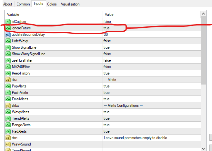Click the PopAlerts boolean icon
The width and height of the screenshot is (212, 151).
[x=8, y=86]
